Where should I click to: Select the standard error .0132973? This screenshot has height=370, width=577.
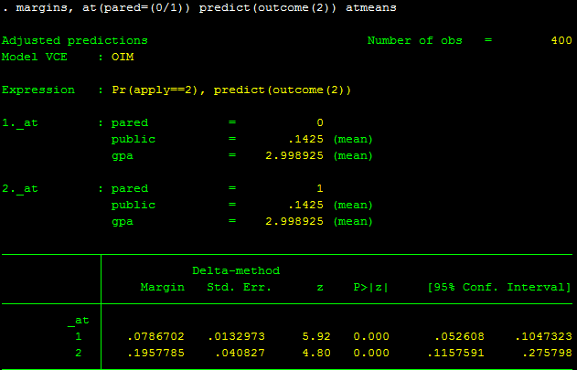pos(234,337)
